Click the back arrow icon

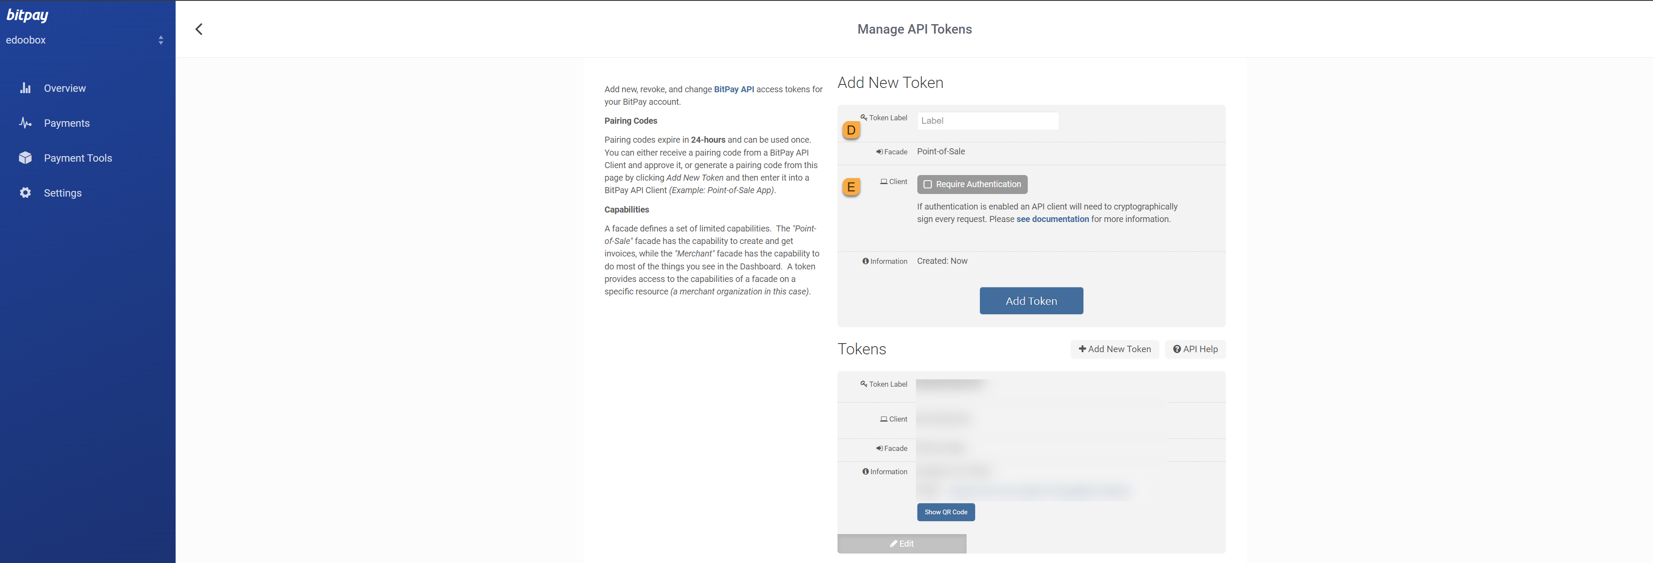[x=199, y=29]
